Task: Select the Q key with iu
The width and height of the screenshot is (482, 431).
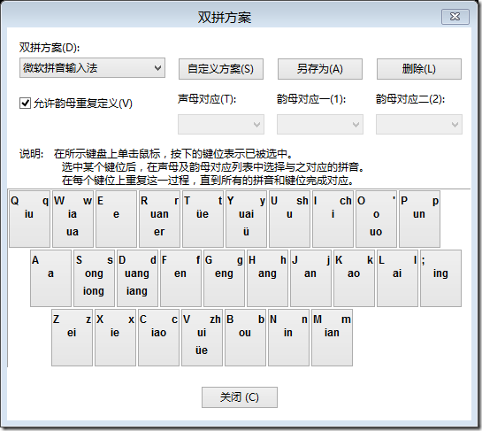Action: pos(29,219)
